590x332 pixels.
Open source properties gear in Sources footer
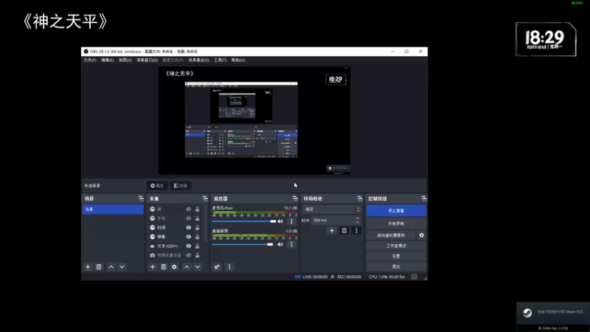[174, 267]
